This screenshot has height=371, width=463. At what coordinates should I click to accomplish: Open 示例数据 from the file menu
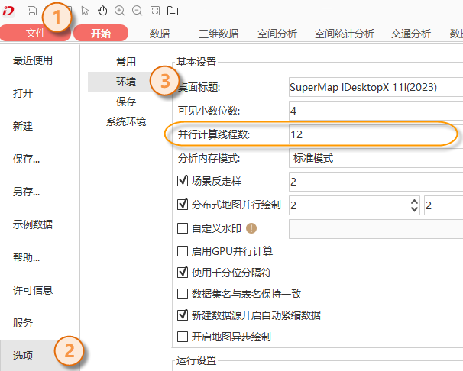coord(33,224)
